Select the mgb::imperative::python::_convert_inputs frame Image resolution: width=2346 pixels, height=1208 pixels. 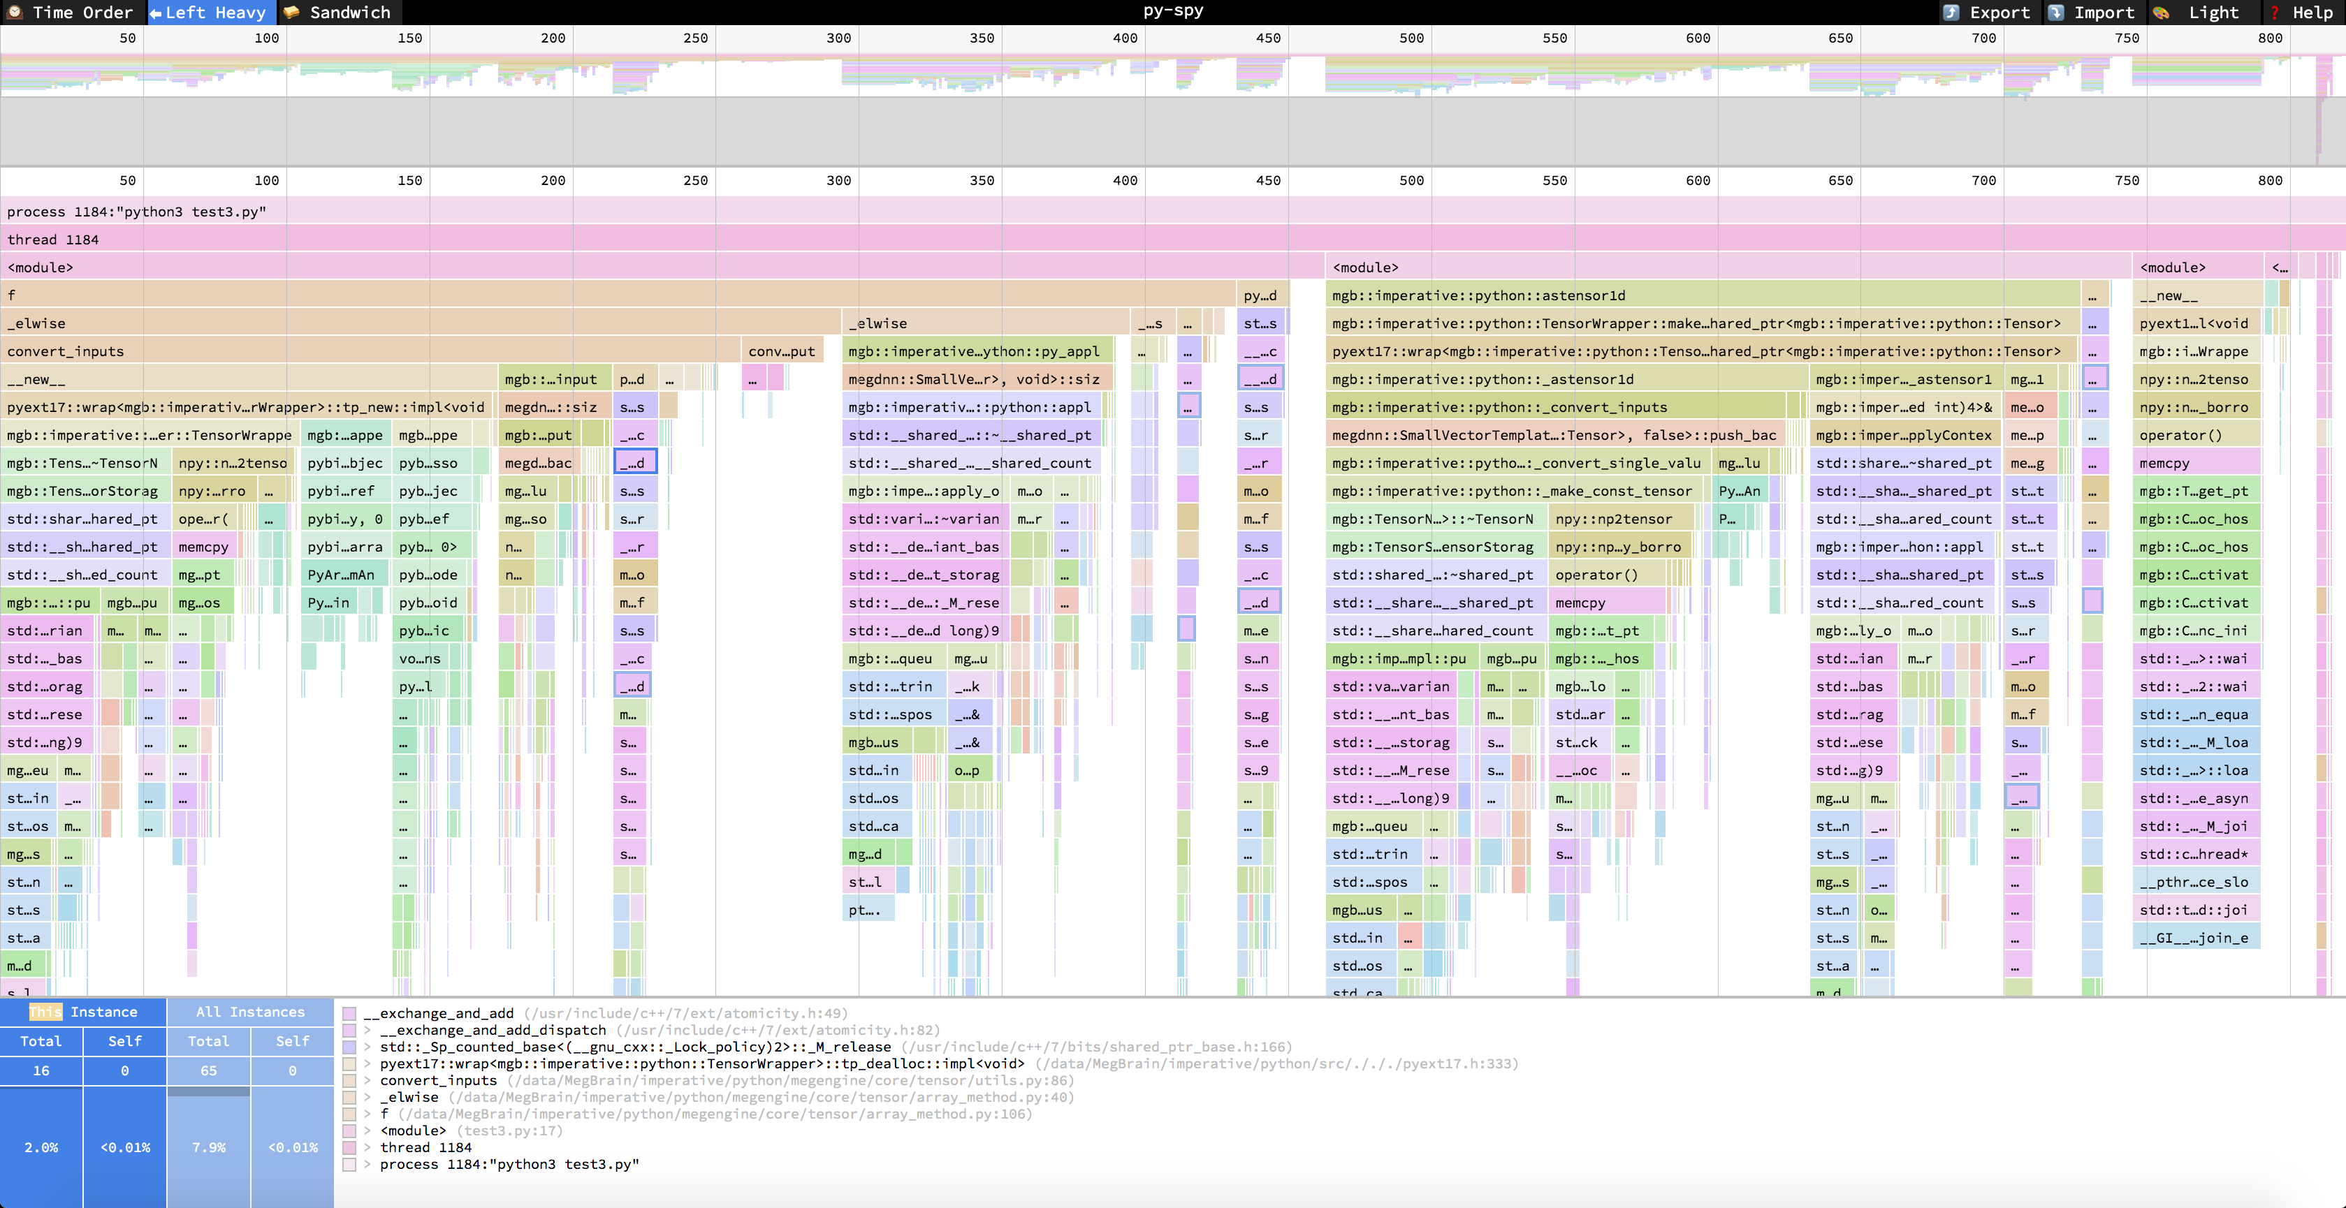tap(1555, 407)
